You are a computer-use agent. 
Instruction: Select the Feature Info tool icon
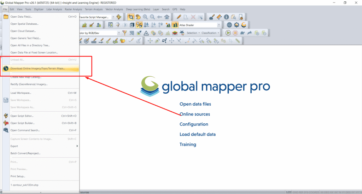(x=226, y=17)
